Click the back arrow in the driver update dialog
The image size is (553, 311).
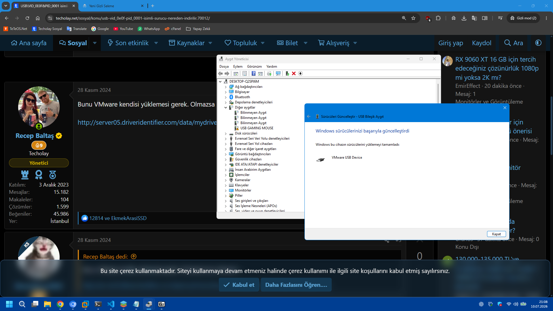point(309,116)
